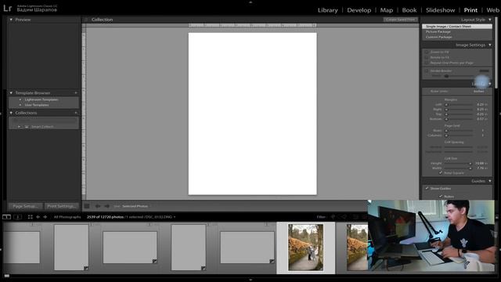Collapse the Image Settings panel
The height and width of the screenshot is (282, 501).
pyautogui.click(x=490, y=45)
